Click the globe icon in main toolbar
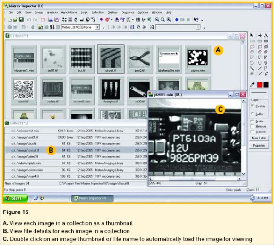The image size is (274, 245). point(87,20)
